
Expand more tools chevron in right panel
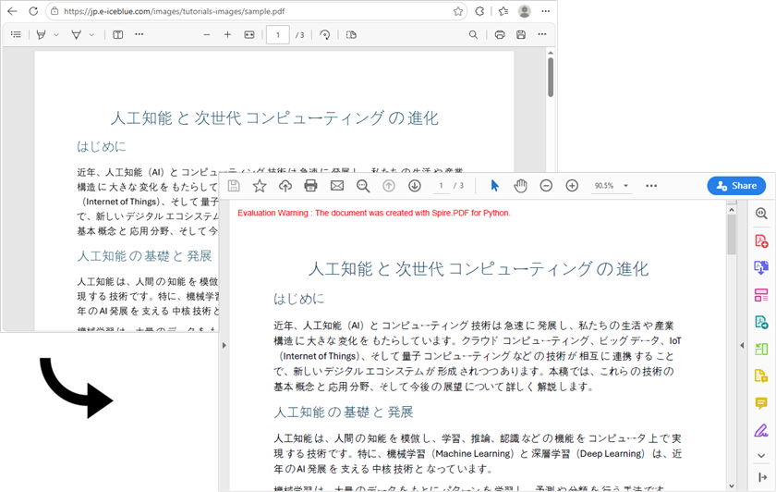coord(761,455)
